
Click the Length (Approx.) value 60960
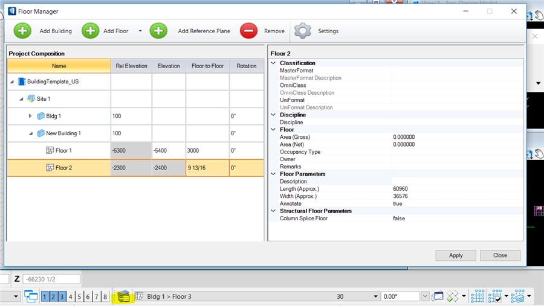400,189
